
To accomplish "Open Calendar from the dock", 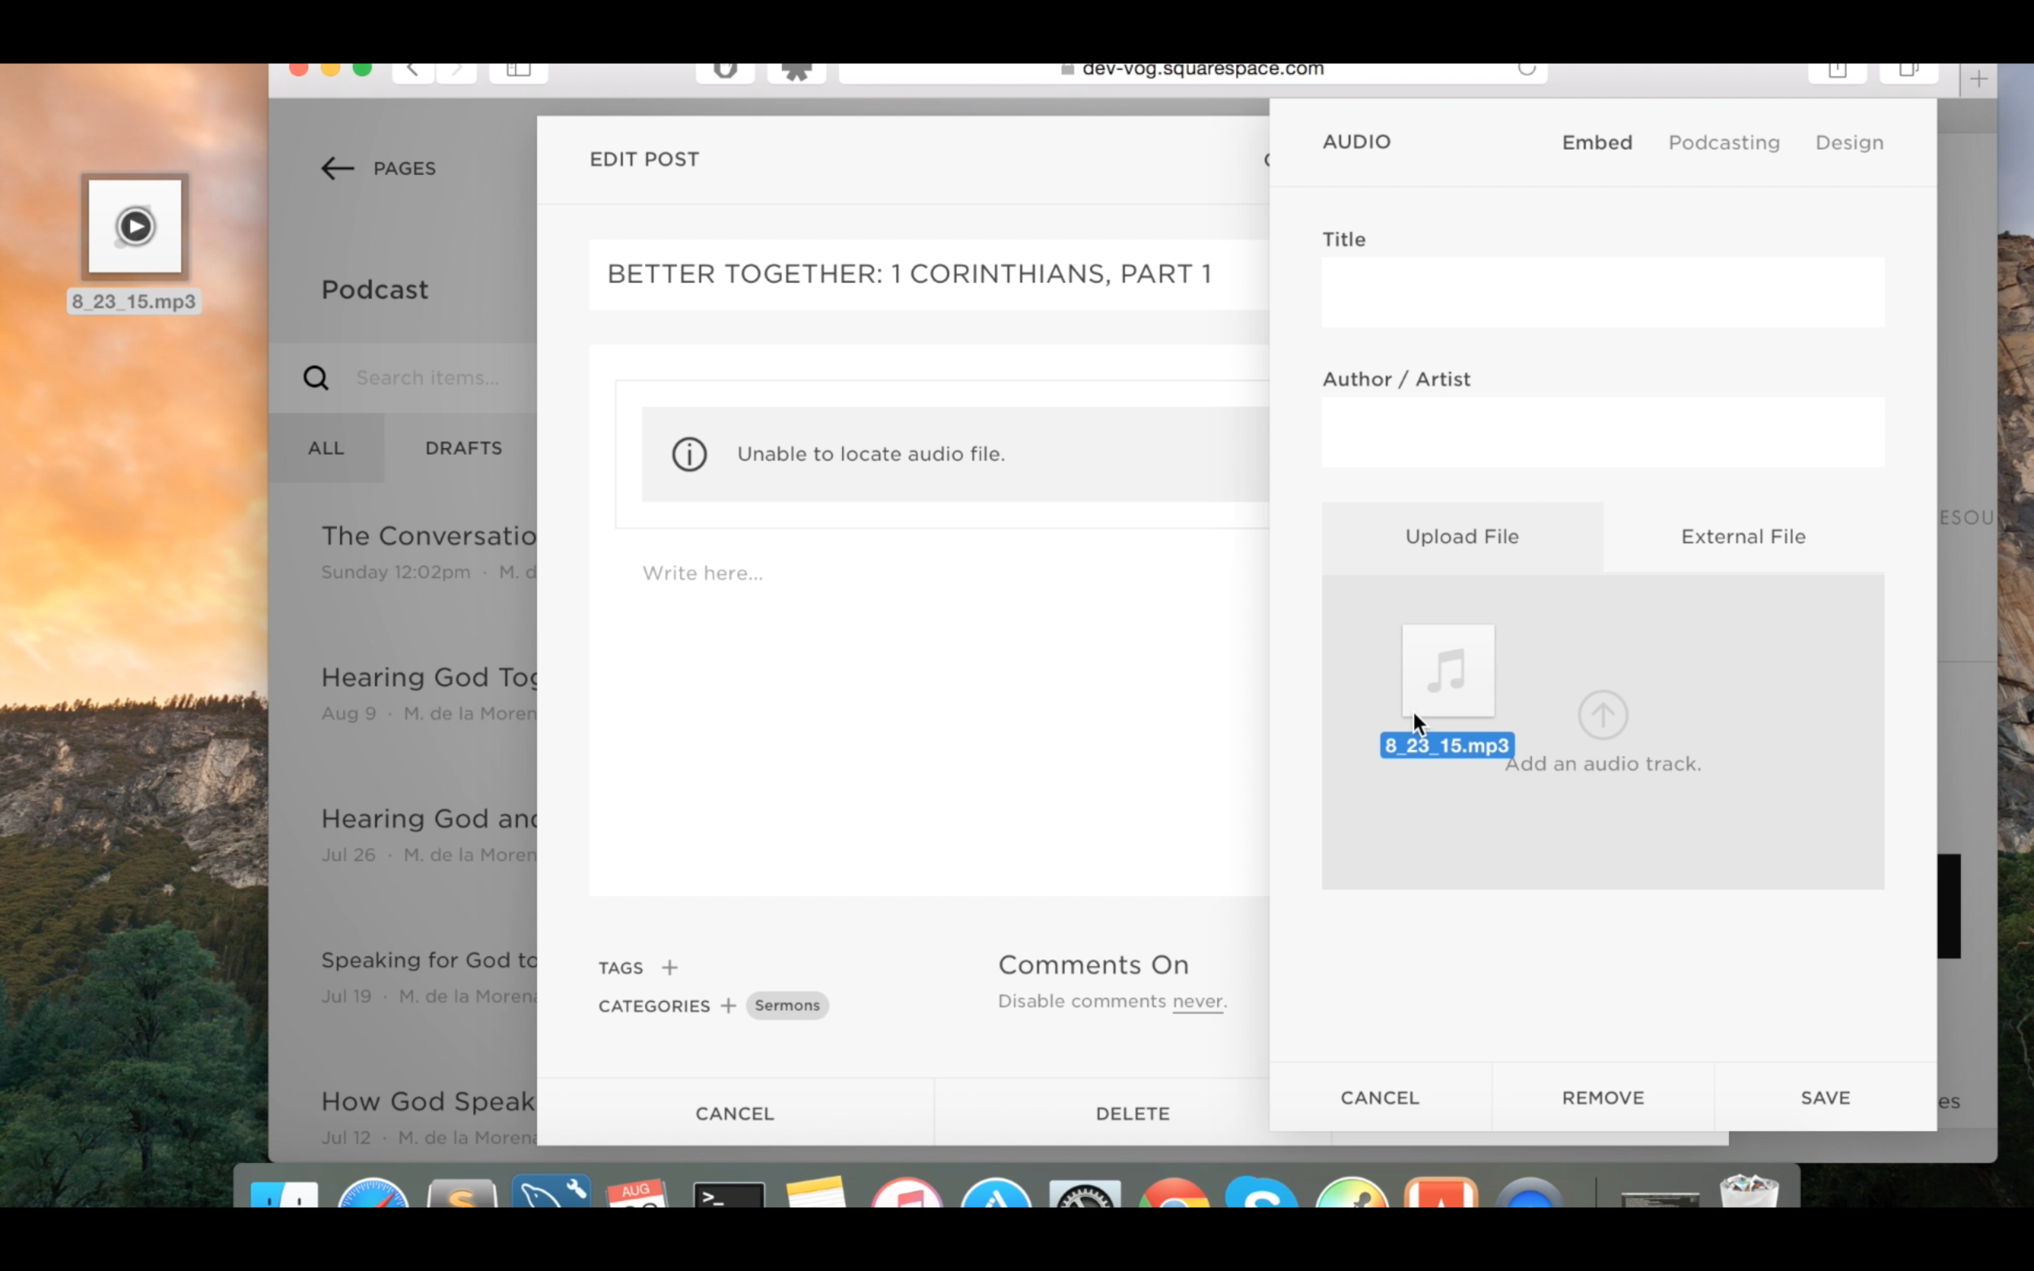I will coord(638,1195).
